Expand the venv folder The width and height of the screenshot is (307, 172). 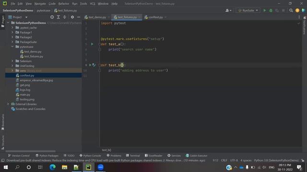(12, 71)
